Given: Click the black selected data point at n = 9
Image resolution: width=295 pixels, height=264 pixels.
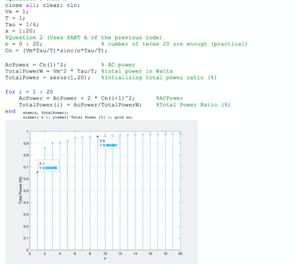Looking at the screenshot, I should point(97,136).
